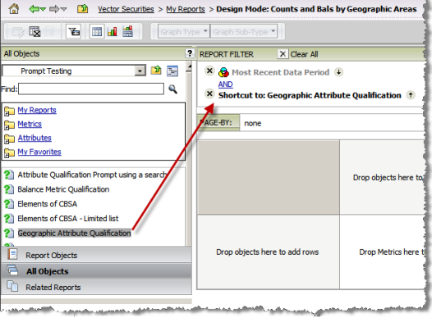Move Most Recent Data Period down
This screenshot has width=432, height=318.
click(x=338, y=72)
